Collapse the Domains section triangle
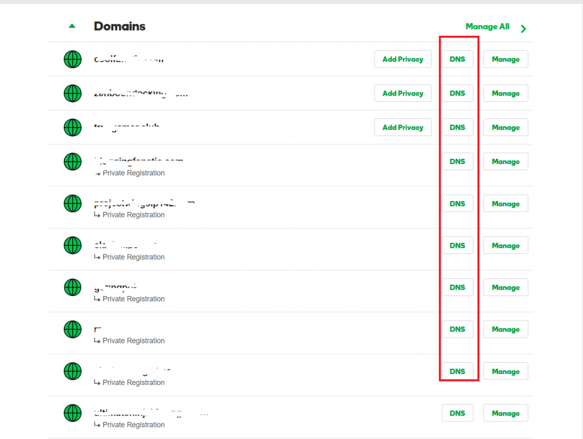This screenshot has width=583, height=439. click(72, 26)
